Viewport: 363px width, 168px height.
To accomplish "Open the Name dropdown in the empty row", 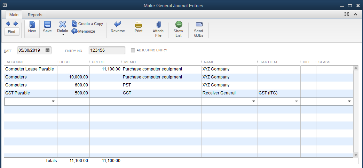I will (253, 101).
